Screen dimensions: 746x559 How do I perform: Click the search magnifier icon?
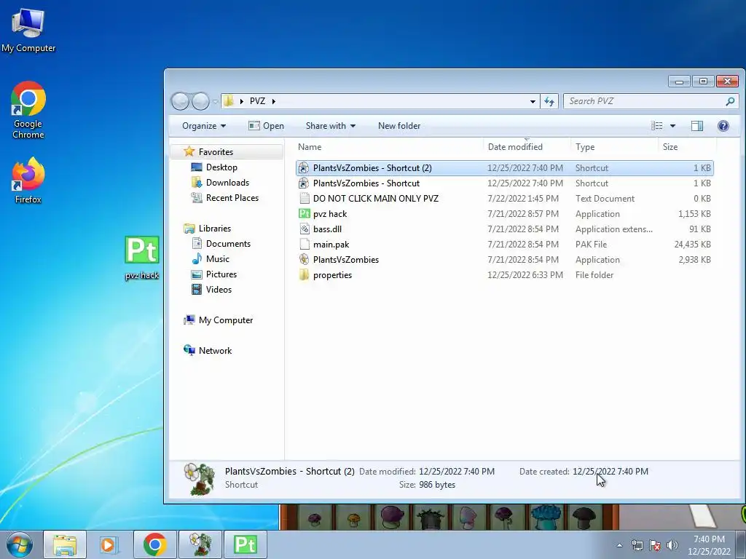click(730, 100)
